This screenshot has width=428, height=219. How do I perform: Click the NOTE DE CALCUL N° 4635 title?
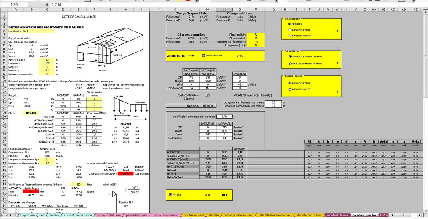tap(79, 17)
